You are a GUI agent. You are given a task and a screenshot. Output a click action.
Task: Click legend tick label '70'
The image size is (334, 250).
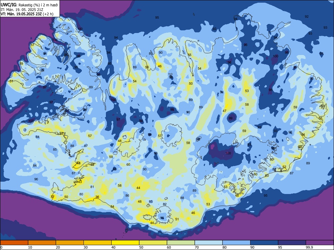coord(197,247)
